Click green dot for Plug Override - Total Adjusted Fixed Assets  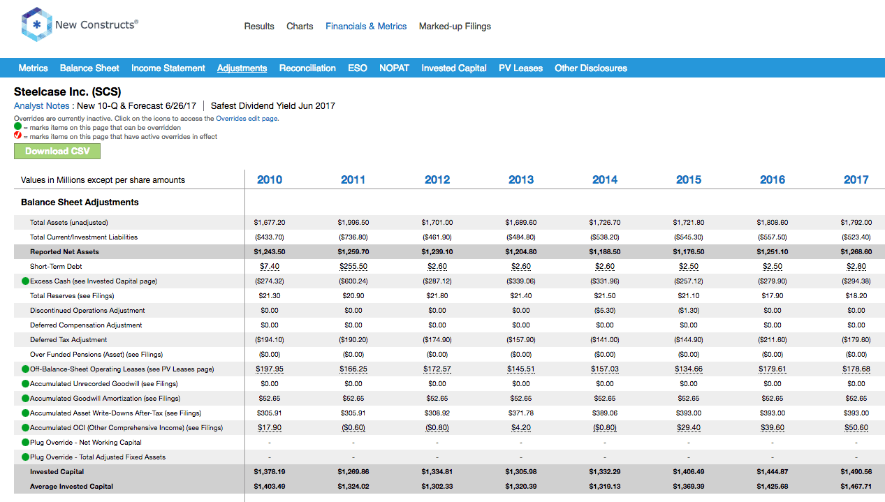25,457
